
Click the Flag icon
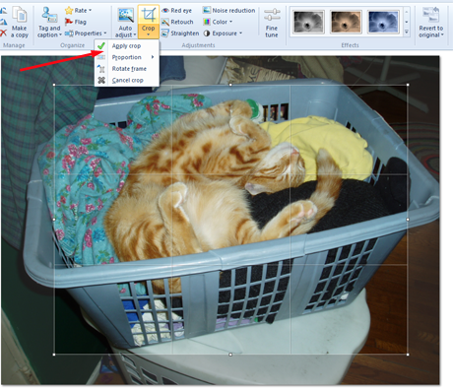click(69, 22)
